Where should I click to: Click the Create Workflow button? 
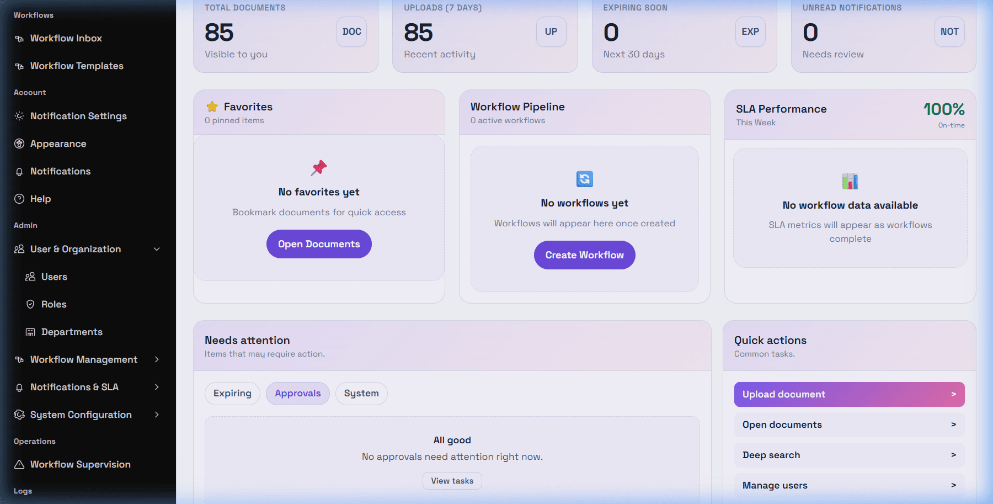click(x=585, y=255)
